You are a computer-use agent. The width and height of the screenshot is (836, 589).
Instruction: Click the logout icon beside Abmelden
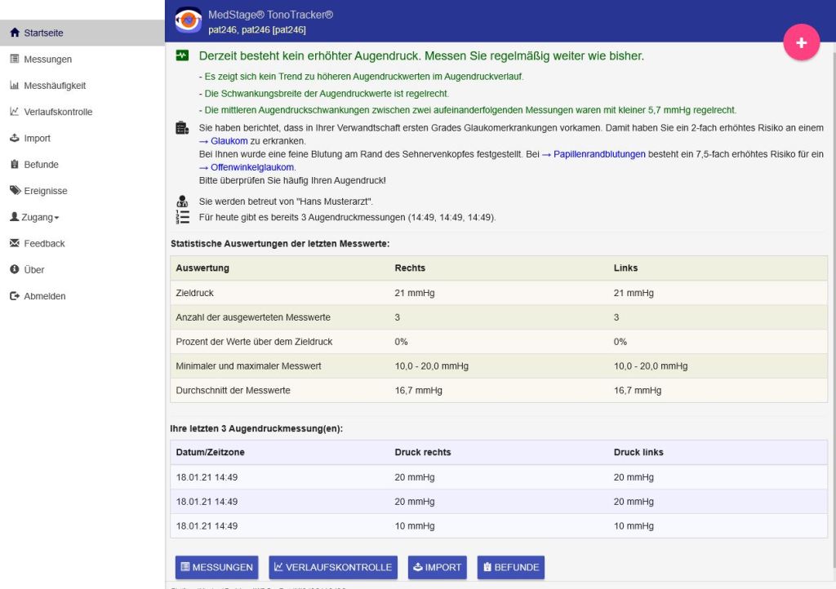(14, 296)
